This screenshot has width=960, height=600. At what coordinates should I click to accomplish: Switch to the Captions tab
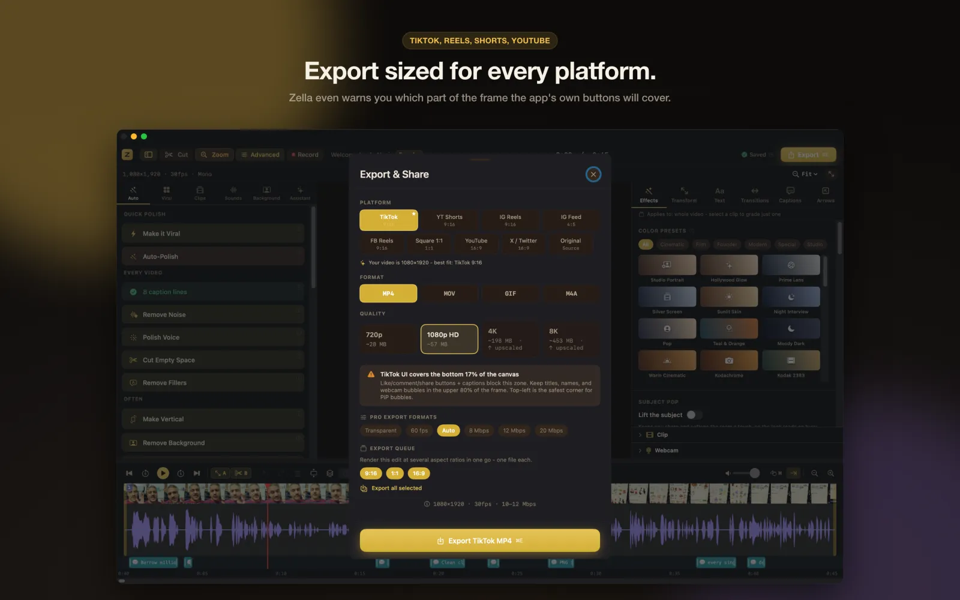click(x=790, y=195)
